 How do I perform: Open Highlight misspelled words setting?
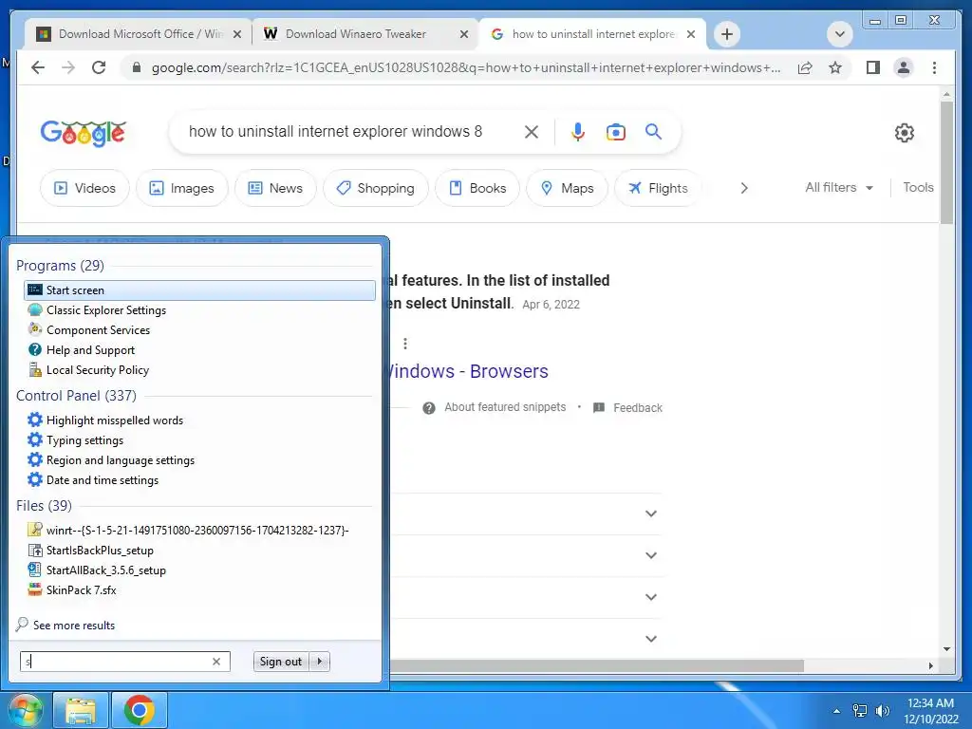pyautogui.click(x=115, y=421)
